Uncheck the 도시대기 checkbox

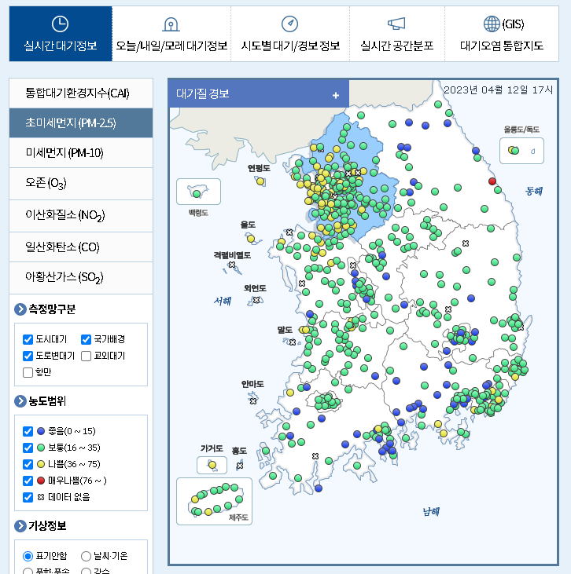28,339
